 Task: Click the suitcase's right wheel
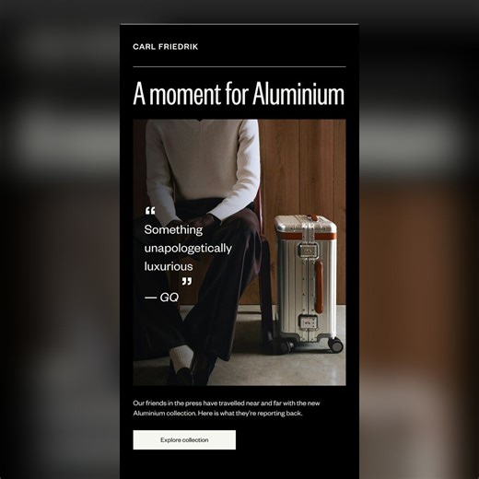[x=335, y=345]
